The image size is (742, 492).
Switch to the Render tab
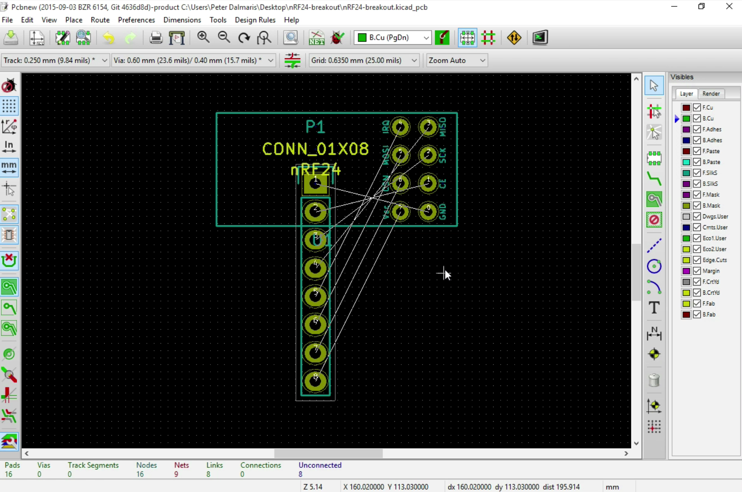(711, 94)
